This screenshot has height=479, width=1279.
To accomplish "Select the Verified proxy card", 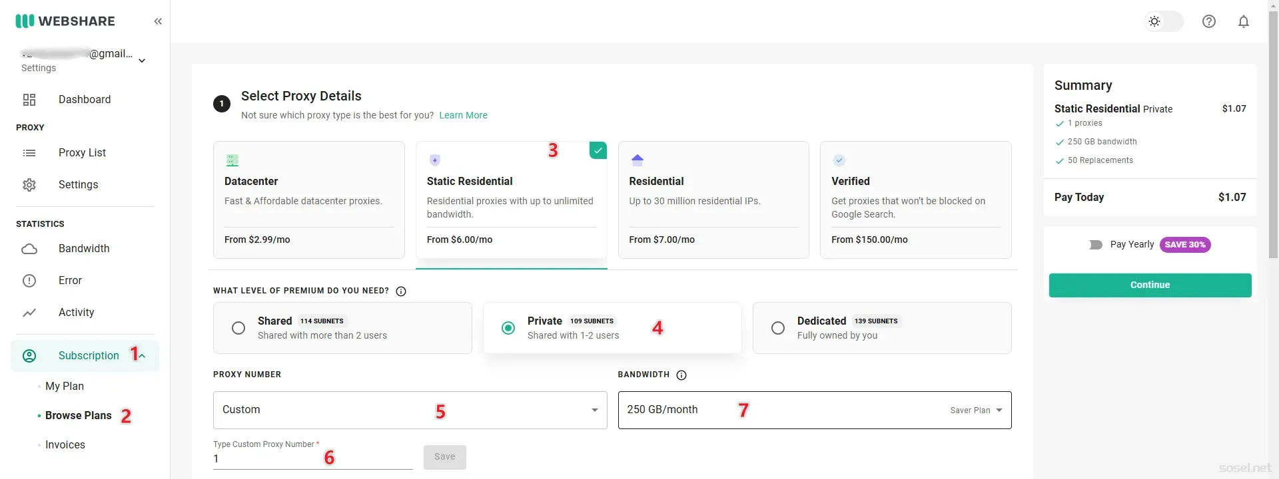I will [x=916, y=200].
